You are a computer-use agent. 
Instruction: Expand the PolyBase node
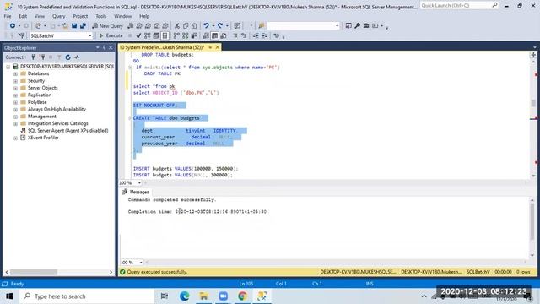point(15,102)
